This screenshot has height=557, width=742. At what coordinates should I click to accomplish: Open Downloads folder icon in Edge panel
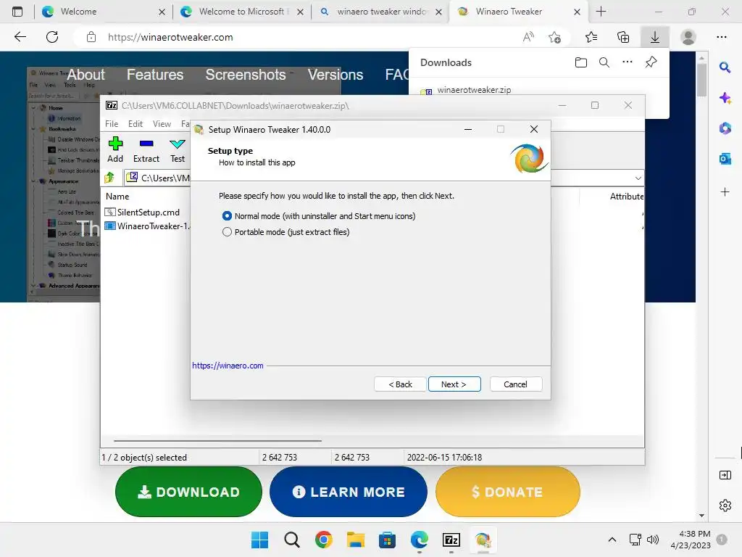click(580, 62)
